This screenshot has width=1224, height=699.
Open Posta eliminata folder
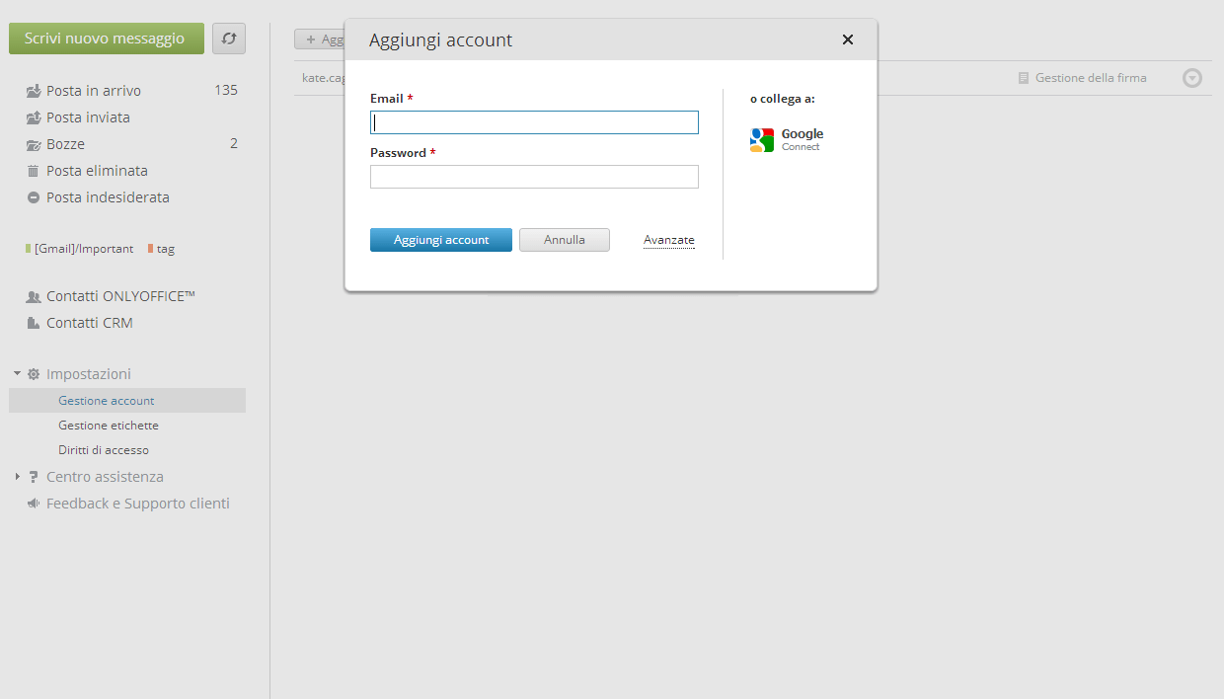pyautogui.click(x=97, y=171)
